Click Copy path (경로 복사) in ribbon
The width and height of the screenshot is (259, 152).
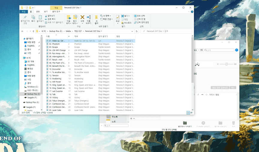[50, 19]
